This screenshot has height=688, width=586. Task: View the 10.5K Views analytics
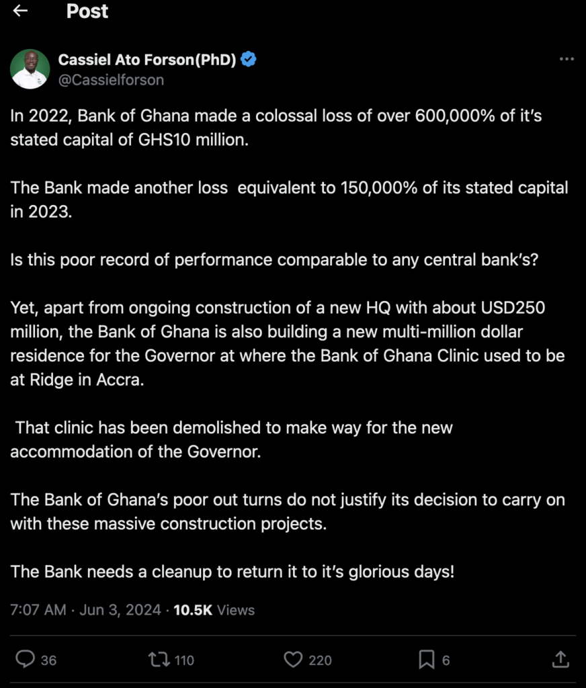pyautogui.click(x=214, y=610)
